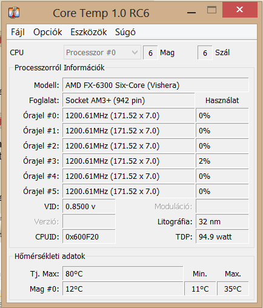Viewport: 263px width, 308px height.
Task: Click the Tj. Max field showing 80°C
Action: [123, 274]
